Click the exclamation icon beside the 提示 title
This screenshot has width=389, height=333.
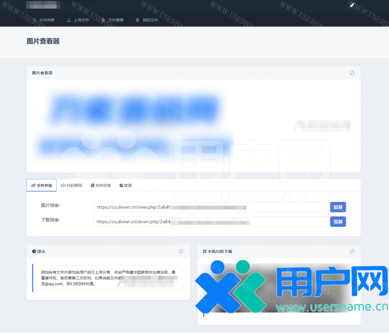click(x=34, y=251)
